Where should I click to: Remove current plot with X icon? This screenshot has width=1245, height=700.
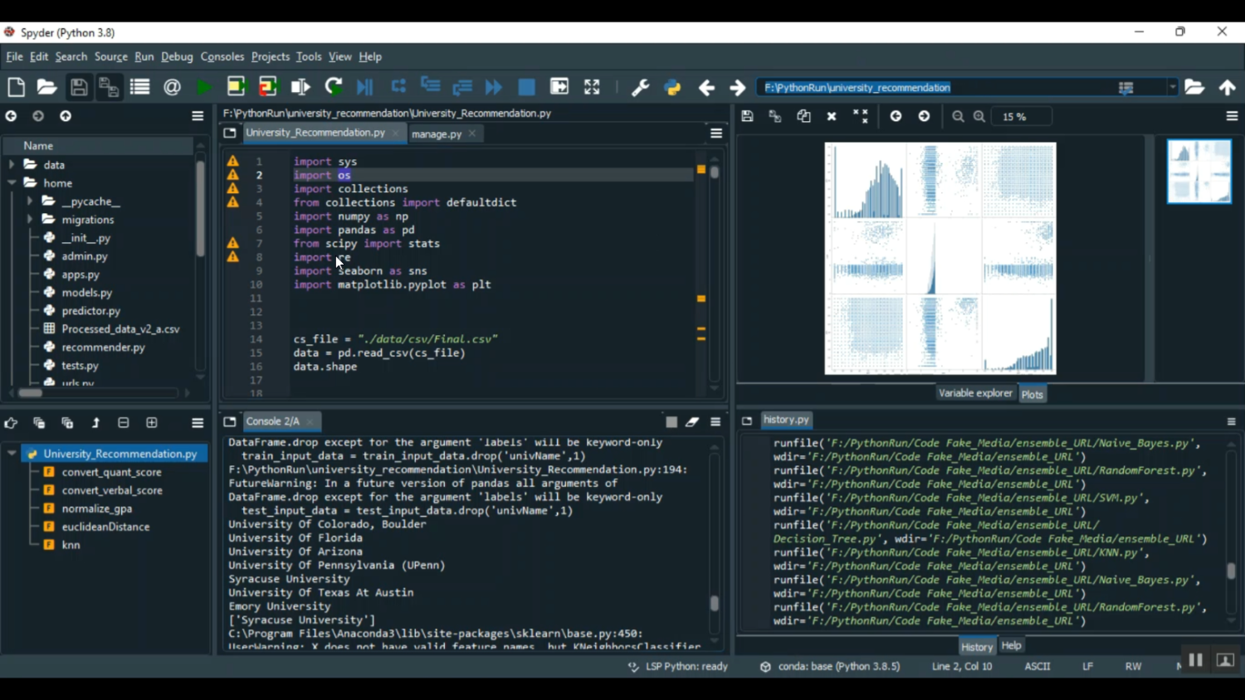pyautogui.click(x=832, y=117)
